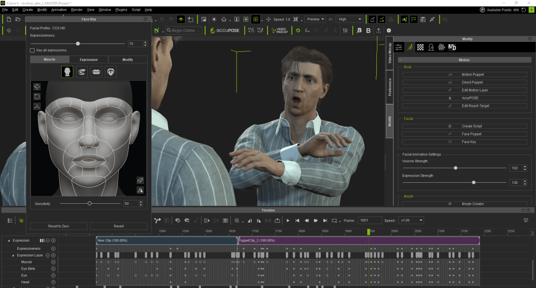The image size is (536, 288).
Task: Toggle the green flag button in toolbar
Action: [x=414, y=19]
